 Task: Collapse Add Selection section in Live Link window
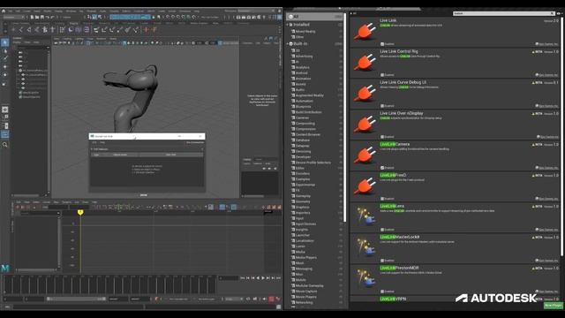pyautogui.click(x=92, y=149)
